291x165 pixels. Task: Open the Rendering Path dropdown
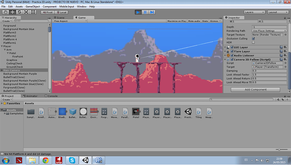tap(269, 30)
